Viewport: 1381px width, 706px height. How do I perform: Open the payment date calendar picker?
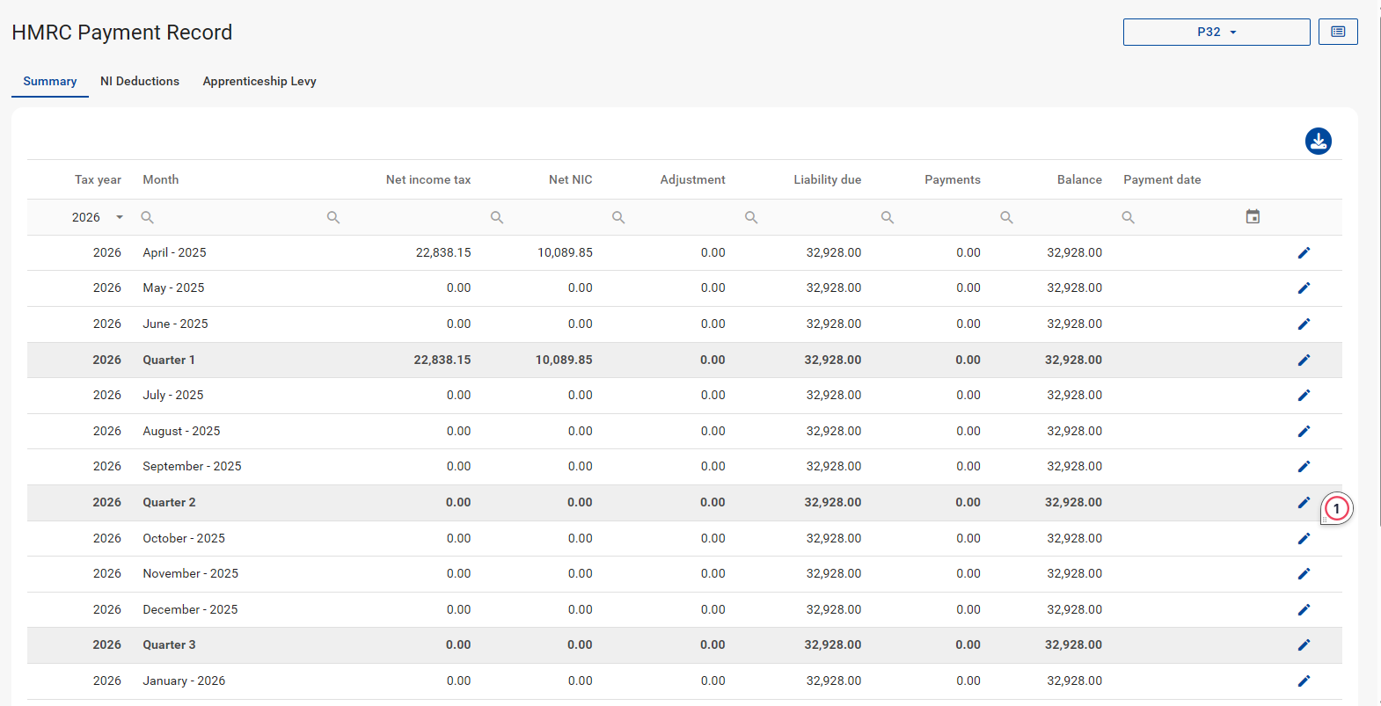[x=1253, y=217]
